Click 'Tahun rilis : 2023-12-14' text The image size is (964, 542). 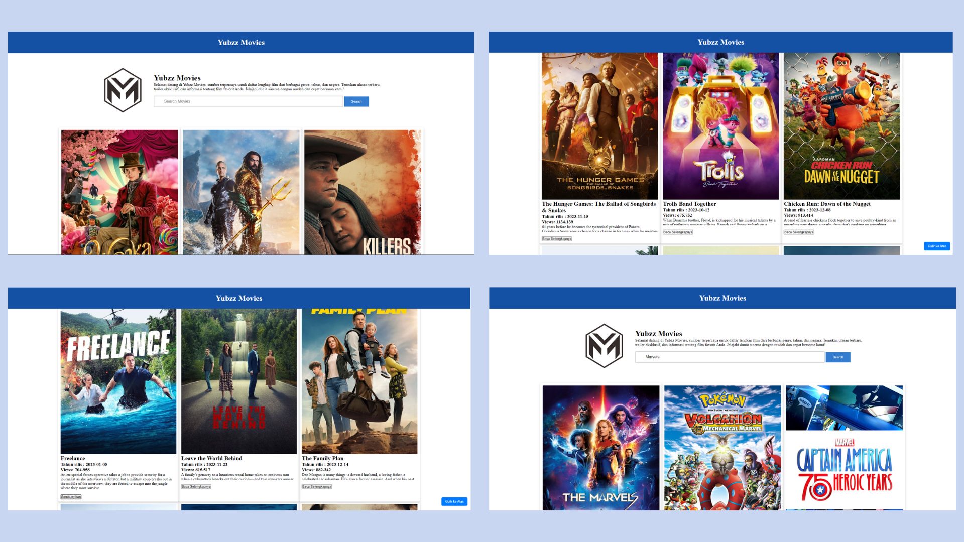coord(325,465)
